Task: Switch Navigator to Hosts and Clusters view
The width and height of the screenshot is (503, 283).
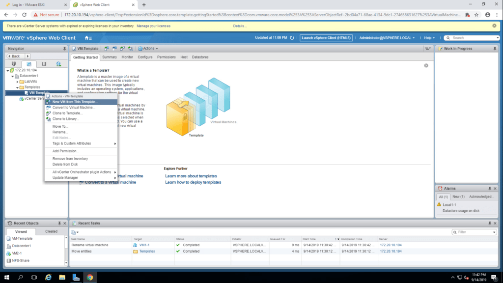Action: coord(14,64)
